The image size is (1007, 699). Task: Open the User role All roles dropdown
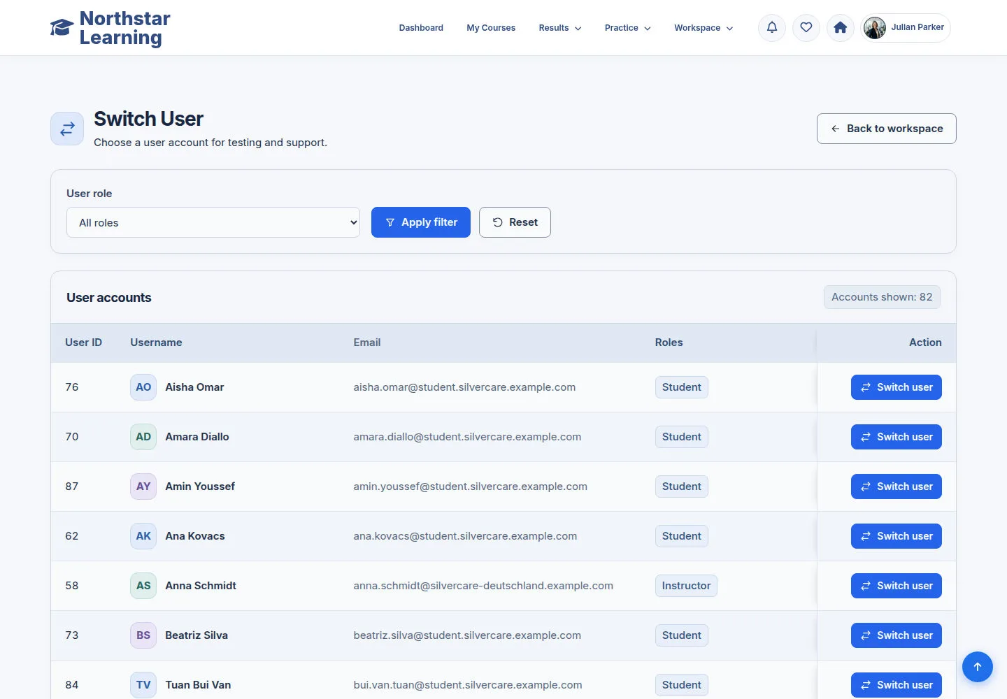(x=213, y=222)
